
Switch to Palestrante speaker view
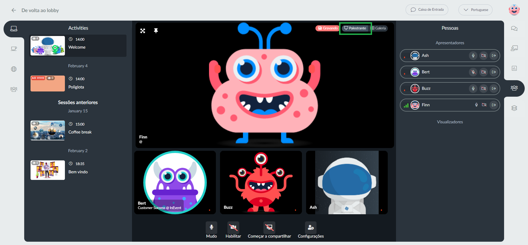[355, 28]
